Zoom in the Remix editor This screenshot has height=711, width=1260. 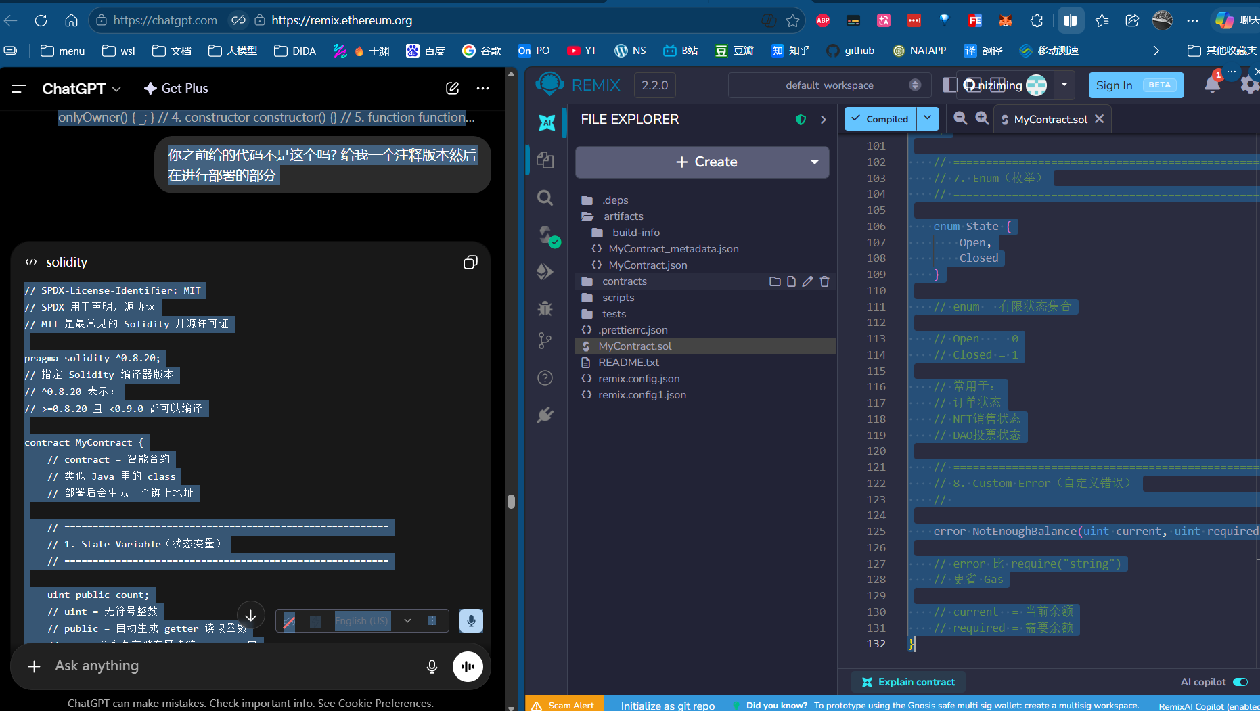click(982, 118)
